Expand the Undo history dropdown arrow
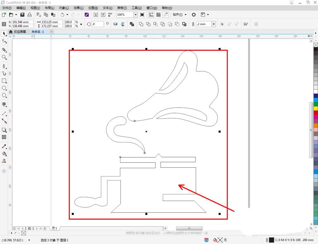318x244 pixels. (x=67, y=15)
